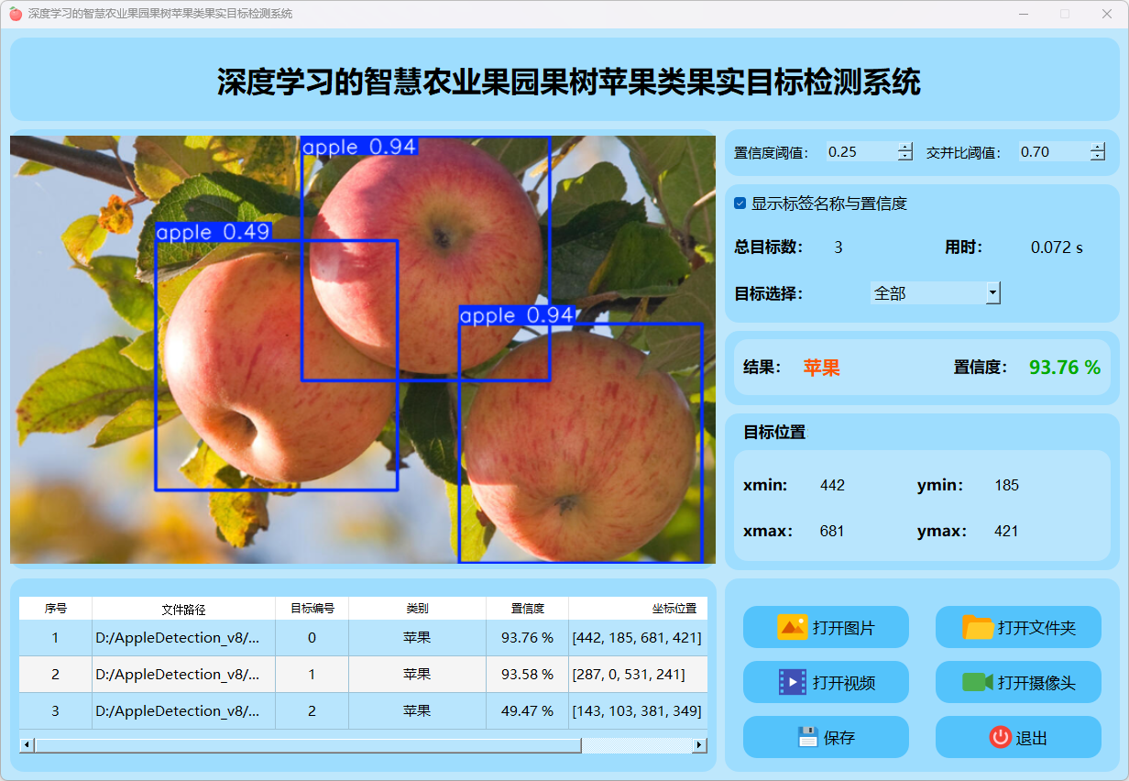Click the table's horizontal scrollbar left arrow
The width and height of the screenshot is (1129, 781).
click(27, 745)
